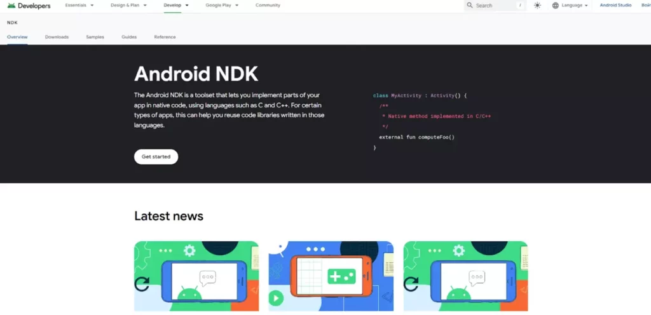
Task: Click the Latest news heading
Action: 168,216
